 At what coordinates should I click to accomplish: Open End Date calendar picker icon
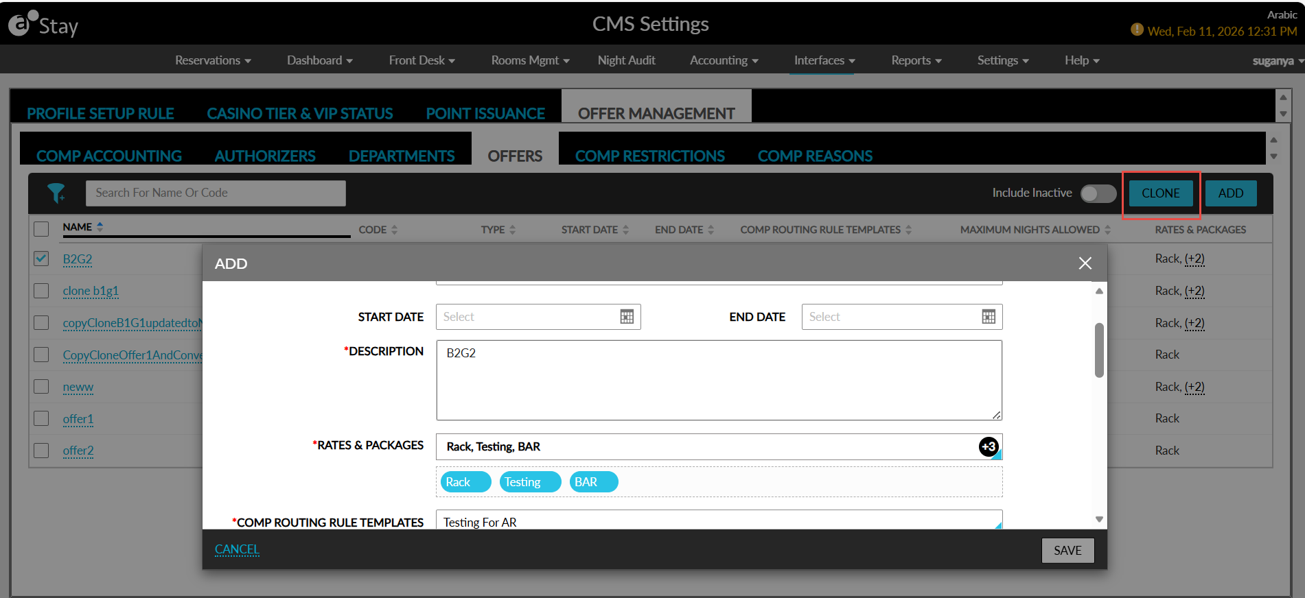(989, 317)
